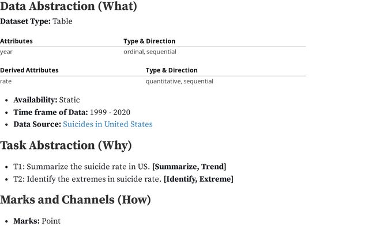Image resolution: width=369 pixels, height=230 pixels.
Task: Click the Data Source label
Action: pyautogui.click(x=37, y=124)
